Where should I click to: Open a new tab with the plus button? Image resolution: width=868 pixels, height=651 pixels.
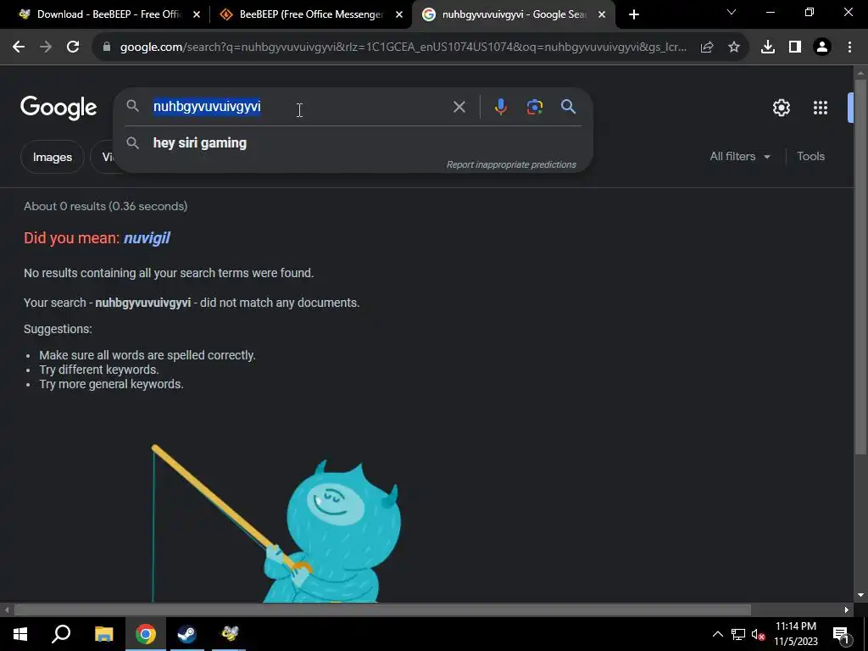coord(634,14)
